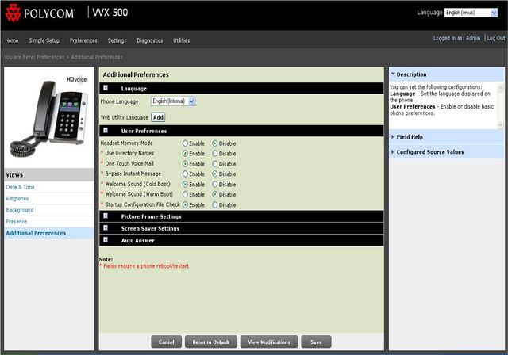Disable Use Directory Names option

(215, 153)
